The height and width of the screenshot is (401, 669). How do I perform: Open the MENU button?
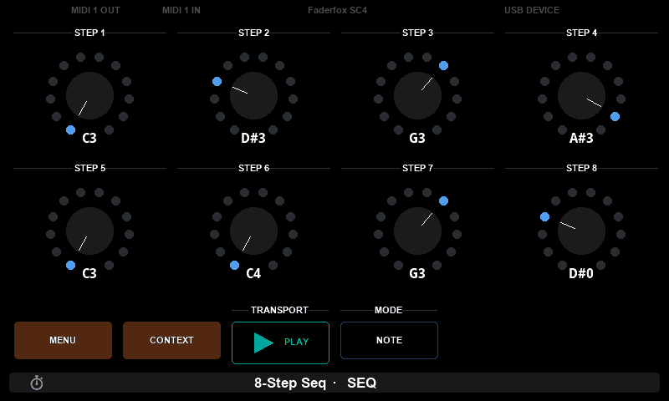pyautogui.click(x=64, y=341)
